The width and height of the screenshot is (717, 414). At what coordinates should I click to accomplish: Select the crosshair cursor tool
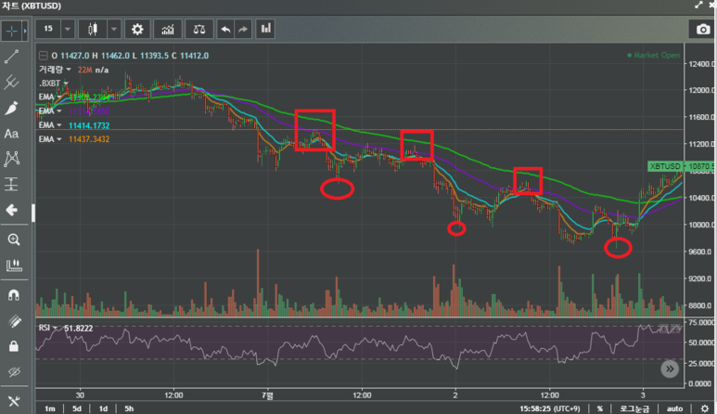[11, 31]
